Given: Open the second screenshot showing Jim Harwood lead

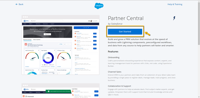Looking at the screenshot, I should pyautogui.click(x=61, y=91).
